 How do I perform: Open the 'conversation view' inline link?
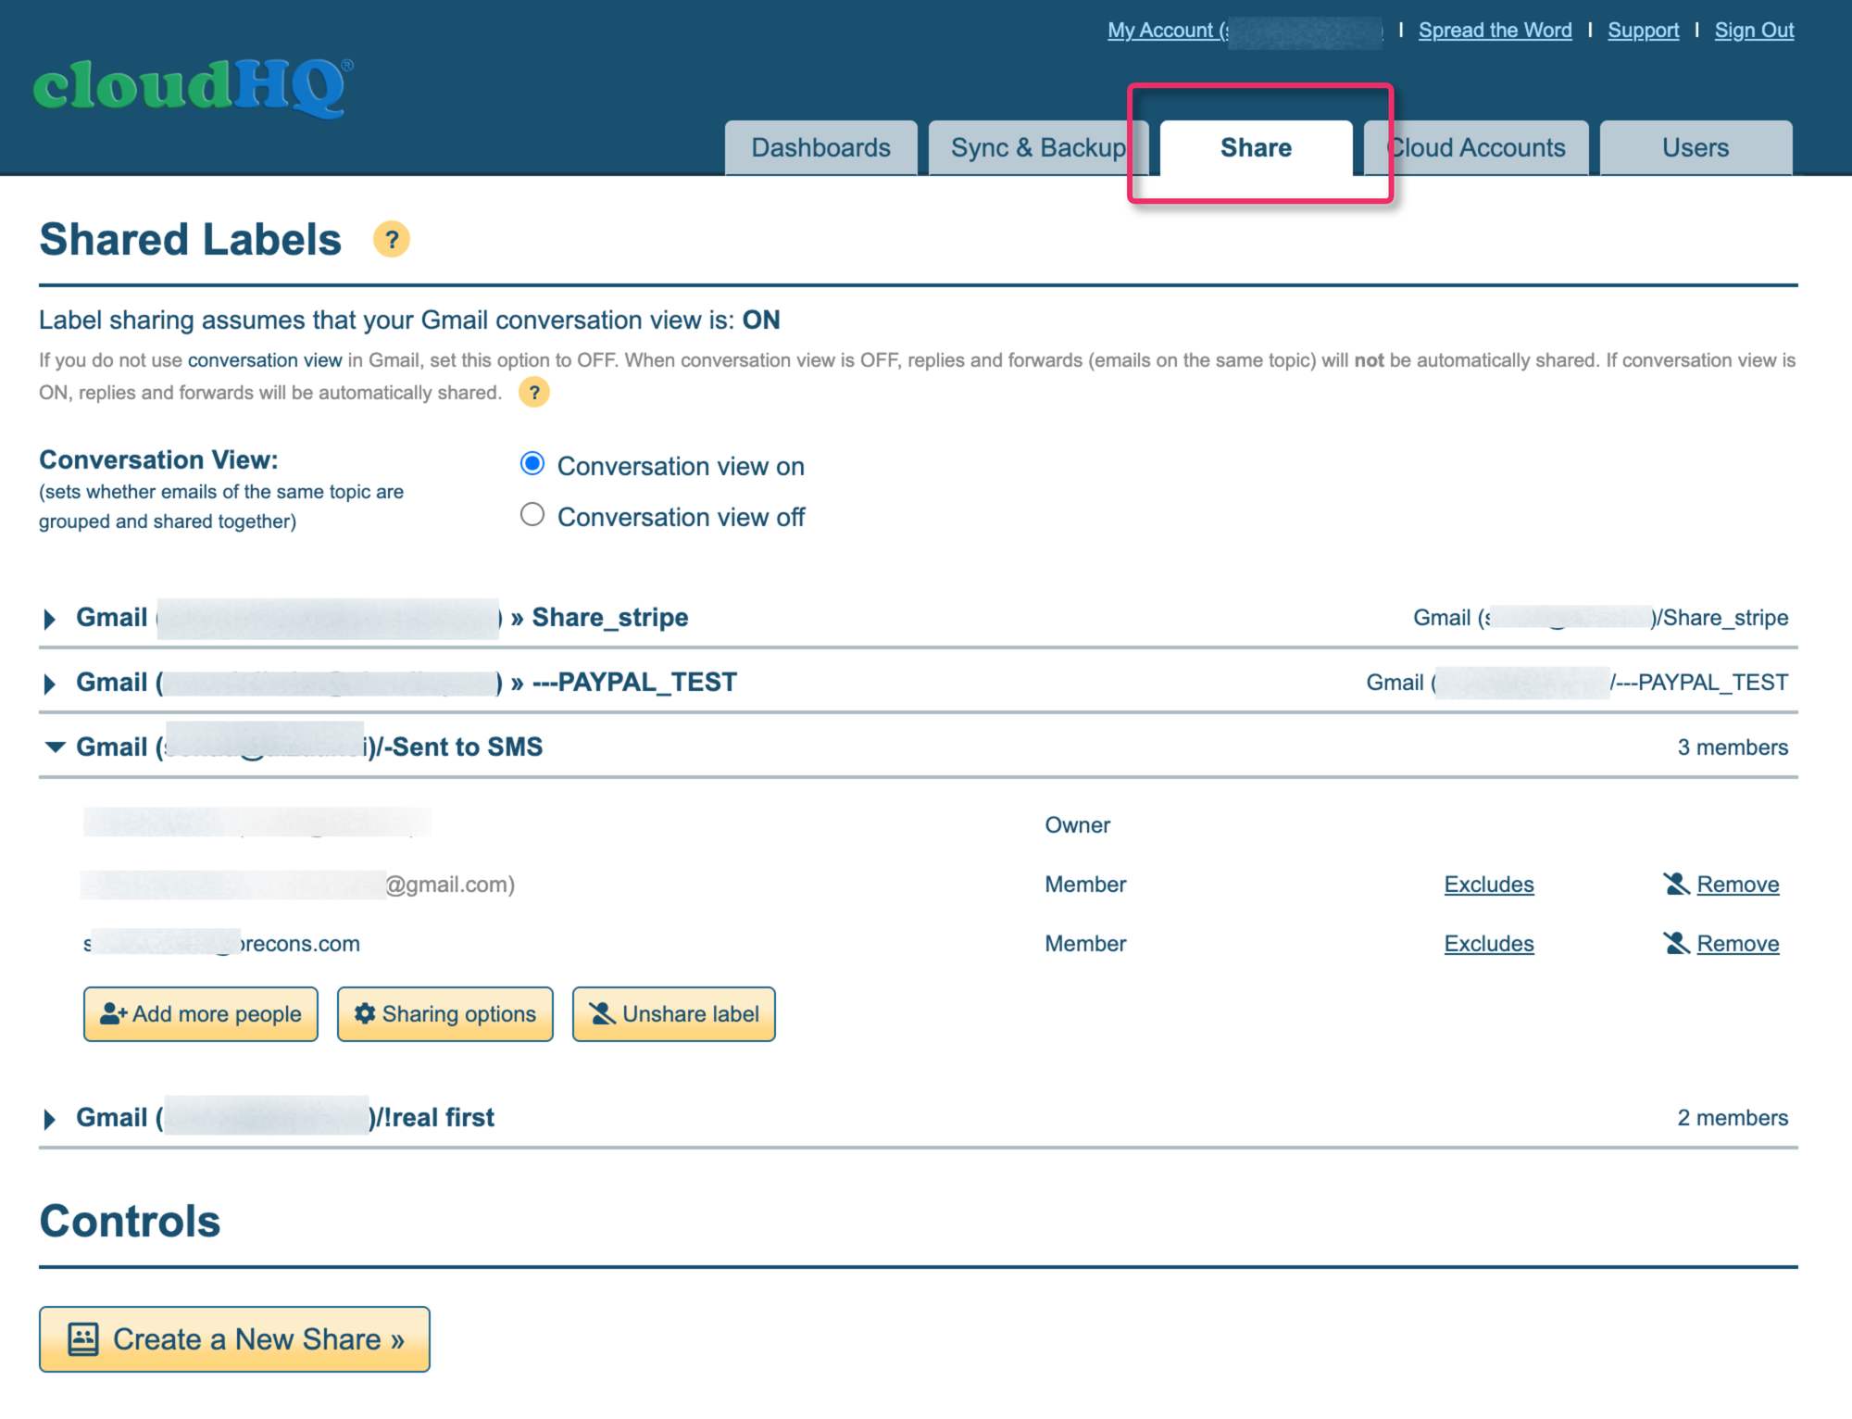pyautogui.click(x=265, y=360)
